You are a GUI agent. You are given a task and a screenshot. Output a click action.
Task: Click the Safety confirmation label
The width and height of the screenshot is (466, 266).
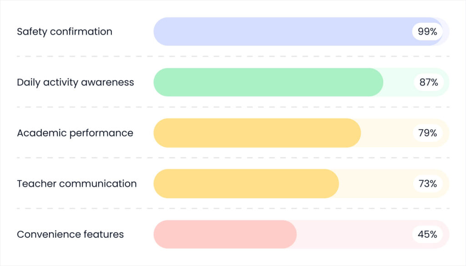point(64,31)
